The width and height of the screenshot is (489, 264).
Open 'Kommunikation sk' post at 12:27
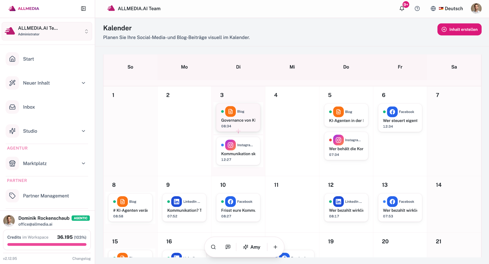tap(238, 151)
